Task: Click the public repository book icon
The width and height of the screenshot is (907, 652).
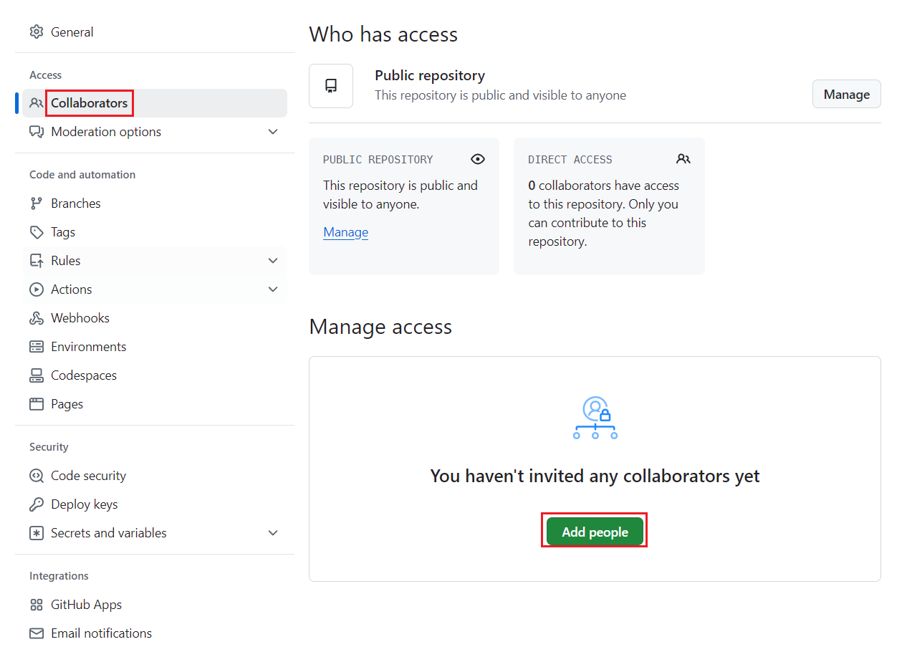Action: click(331, 86)
